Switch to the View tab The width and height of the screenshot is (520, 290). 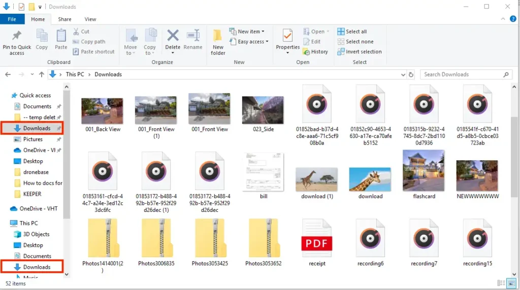(90, 19)
